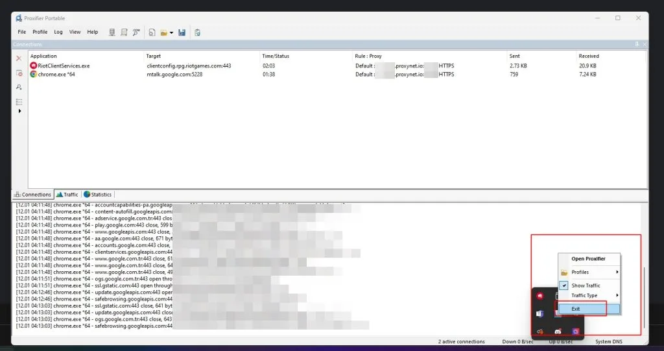Save profile with the floppy disk icon
664x351 pixels.
[x=182, y=32]
